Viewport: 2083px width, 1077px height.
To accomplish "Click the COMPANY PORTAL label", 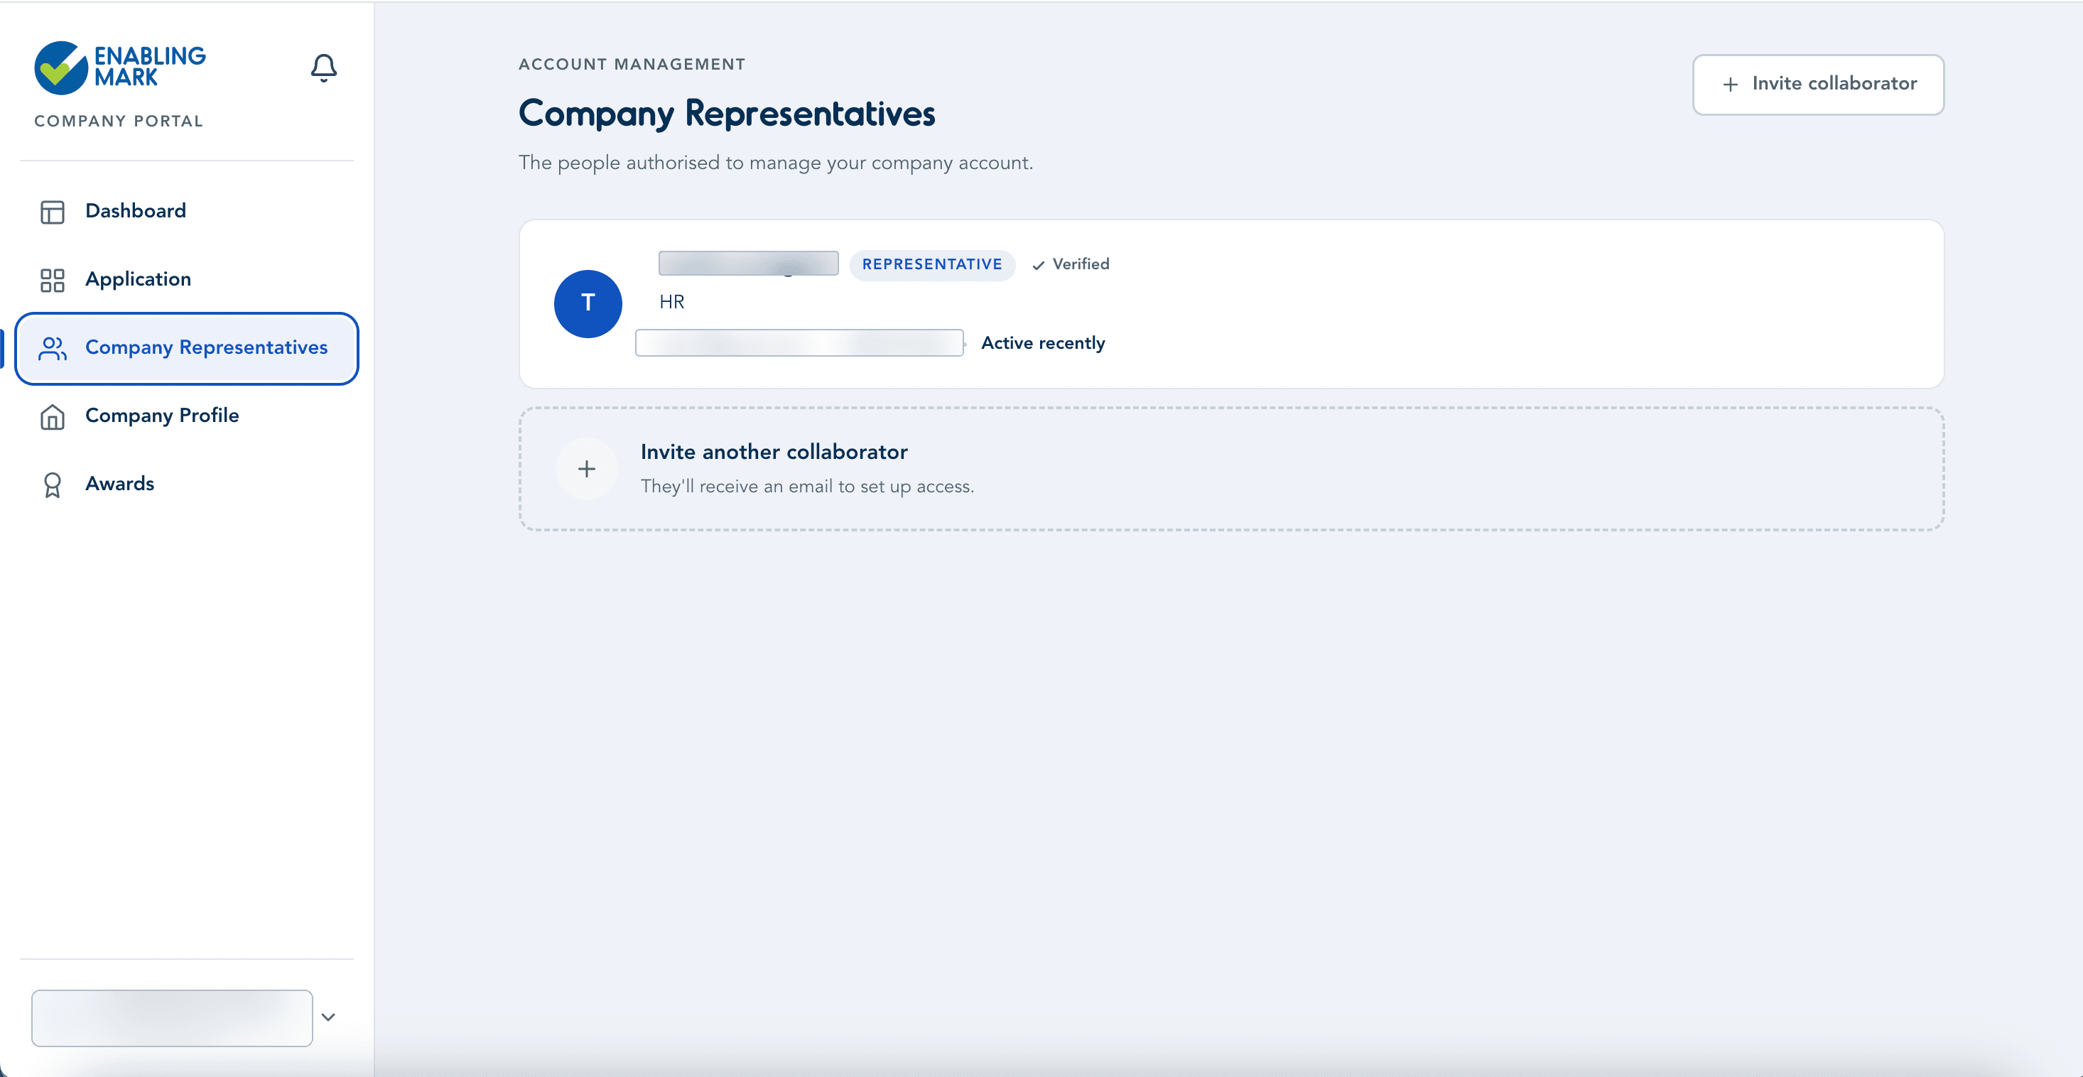I will [x=119, y=121].
